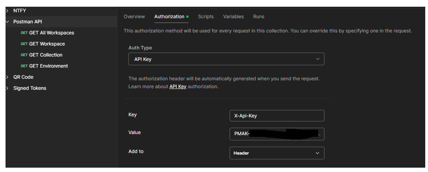Switch to the Scripts tab
The width and height of the screenshot is (428, 172).
pyautogui.click(x=206, y=17)
